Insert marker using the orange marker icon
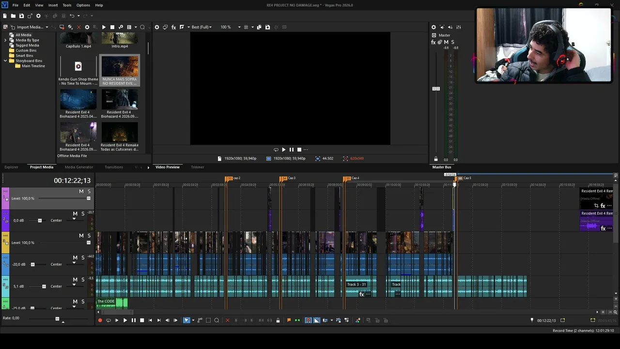Screen dimensions: 620x349 [x=289, y=320]
